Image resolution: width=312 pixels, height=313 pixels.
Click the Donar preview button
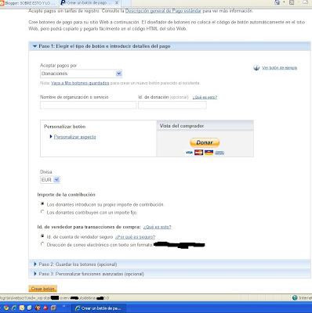tap(205, 142)
